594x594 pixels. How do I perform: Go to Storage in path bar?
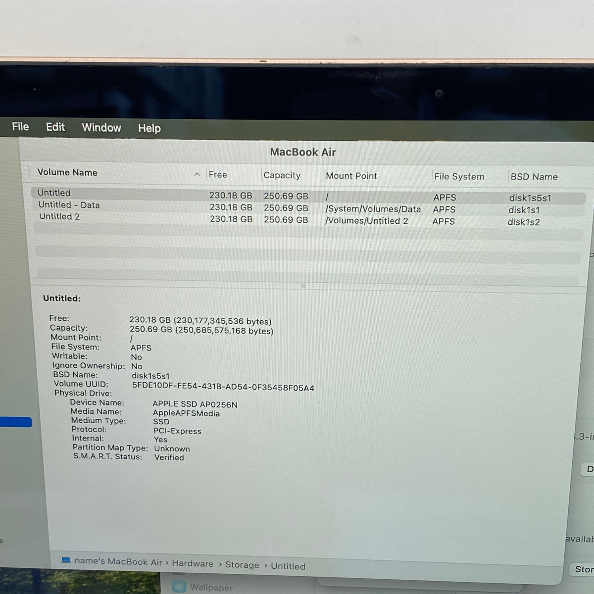pyautogui.click(x=242, y=565)
